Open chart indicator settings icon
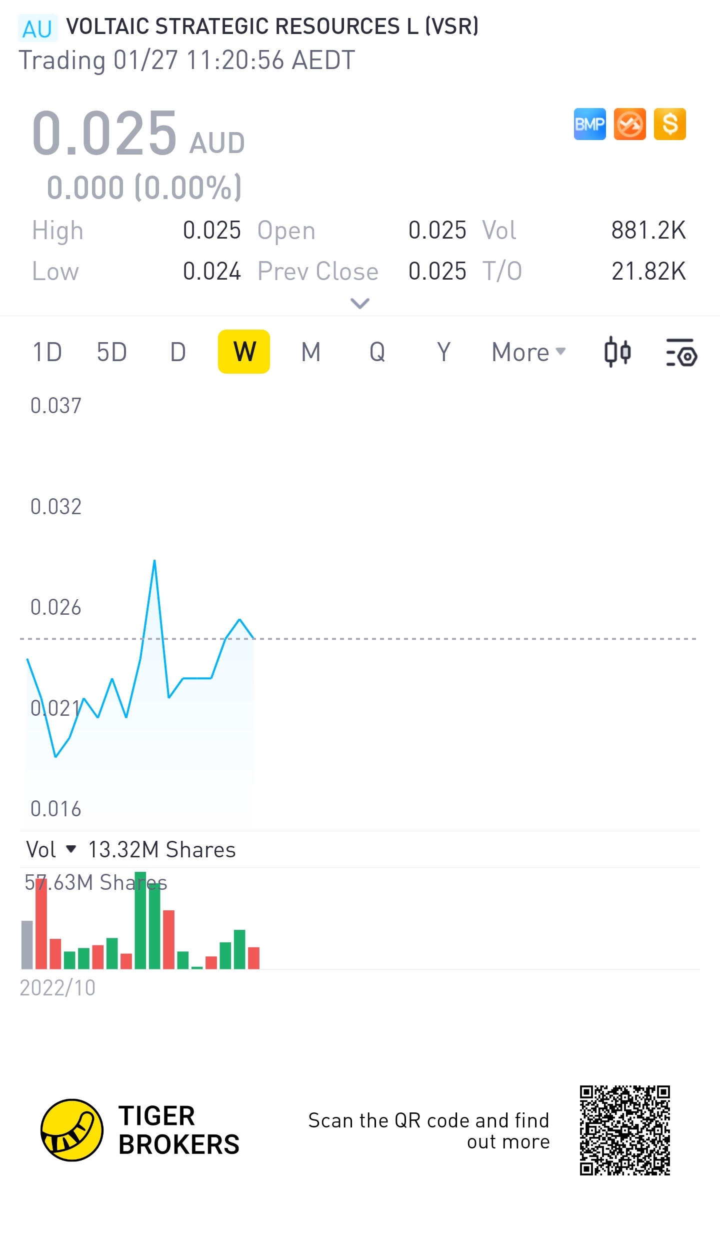This screenshot has width=720, height=1257. click(x=681, y=352)
